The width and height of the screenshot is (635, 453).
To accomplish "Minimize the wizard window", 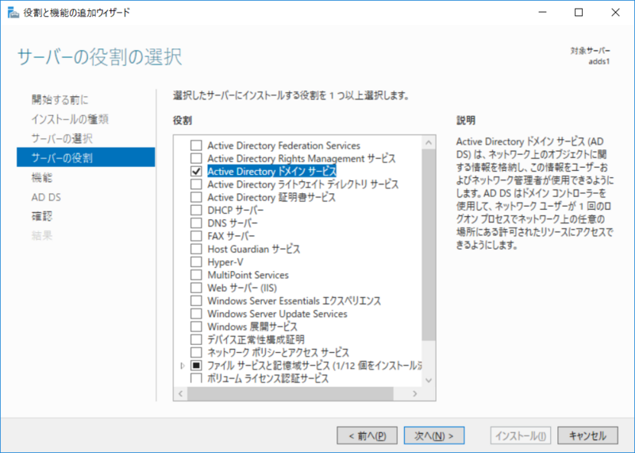I will (542, 13).
